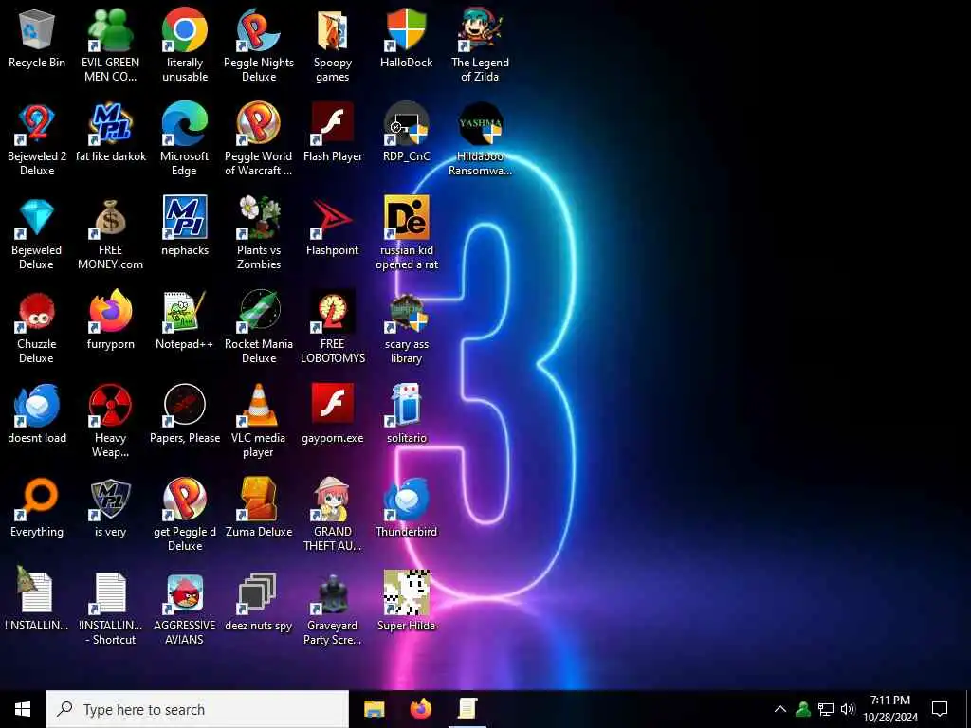The height and width of the screenshot is (728, 971).
Task: Open the clock showing 7:11 PM
Action: pyautogui.click(x=889, y=709)
